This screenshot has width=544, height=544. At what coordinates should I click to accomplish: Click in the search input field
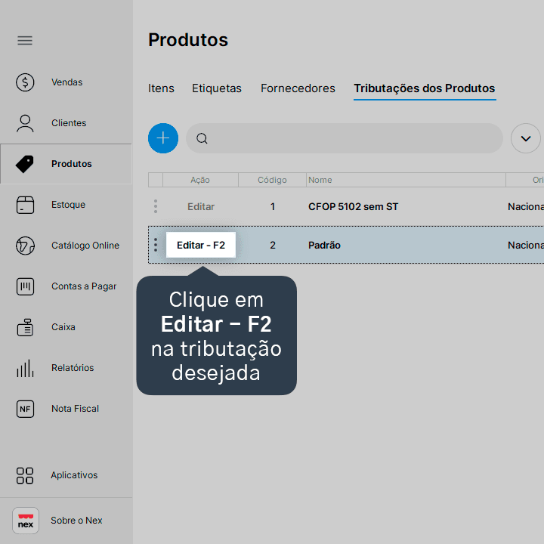(x=345, y=138)
